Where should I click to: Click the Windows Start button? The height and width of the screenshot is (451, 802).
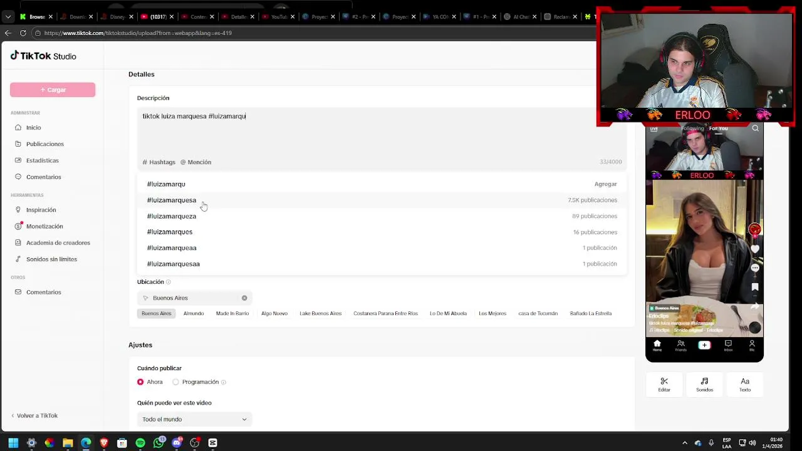click(x=13, y=443)
